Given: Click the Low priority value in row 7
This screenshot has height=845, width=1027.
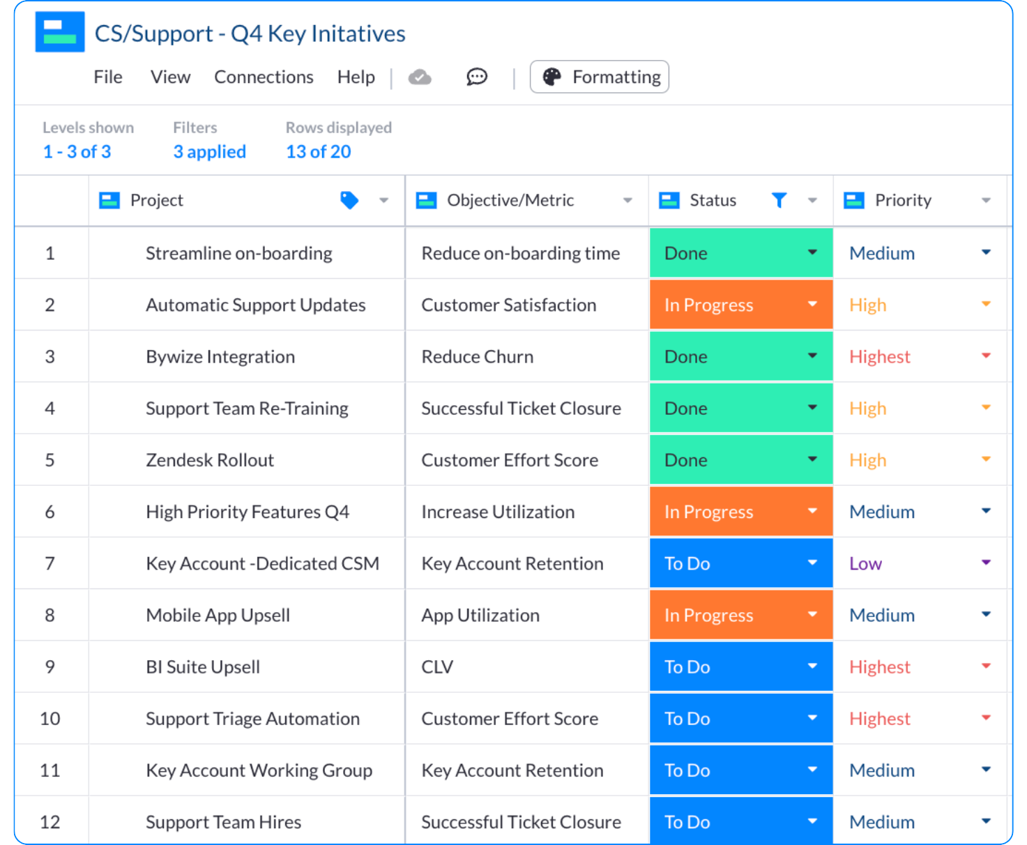Looking at the screenshot, I should [x=865, y=563].
